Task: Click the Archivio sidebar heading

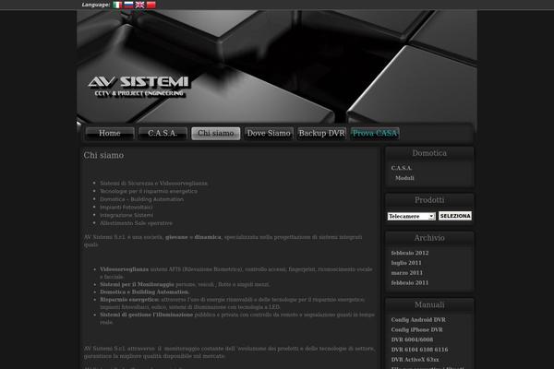Action: pos(429,238)
